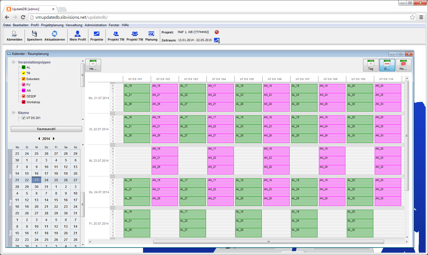The image size is (428, 255).
Task: Click the red cancel icon next to Projekt
Action: [x=217, y=32]
